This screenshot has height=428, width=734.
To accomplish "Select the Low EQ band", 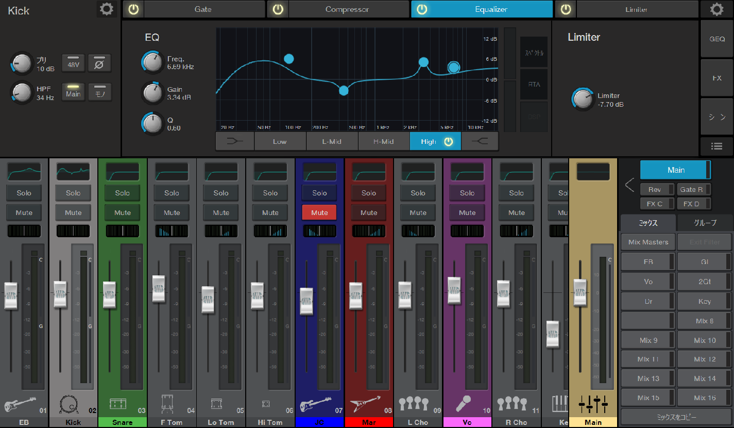I will 280,141.
